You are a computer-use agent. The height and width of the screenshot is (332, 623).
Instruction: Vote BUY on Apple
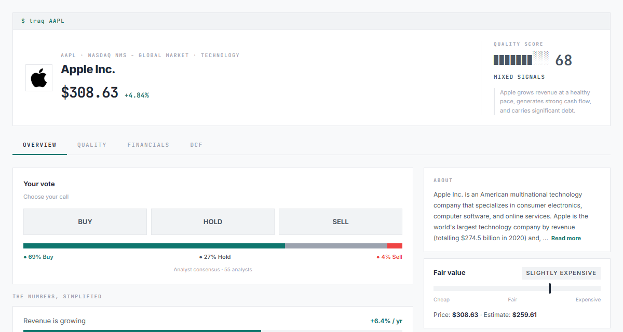click(85, 222)
